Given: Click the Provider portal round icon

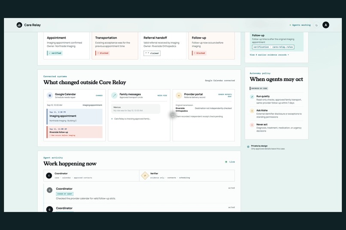Looking at the screenshot, I should (x=179, y=96).
